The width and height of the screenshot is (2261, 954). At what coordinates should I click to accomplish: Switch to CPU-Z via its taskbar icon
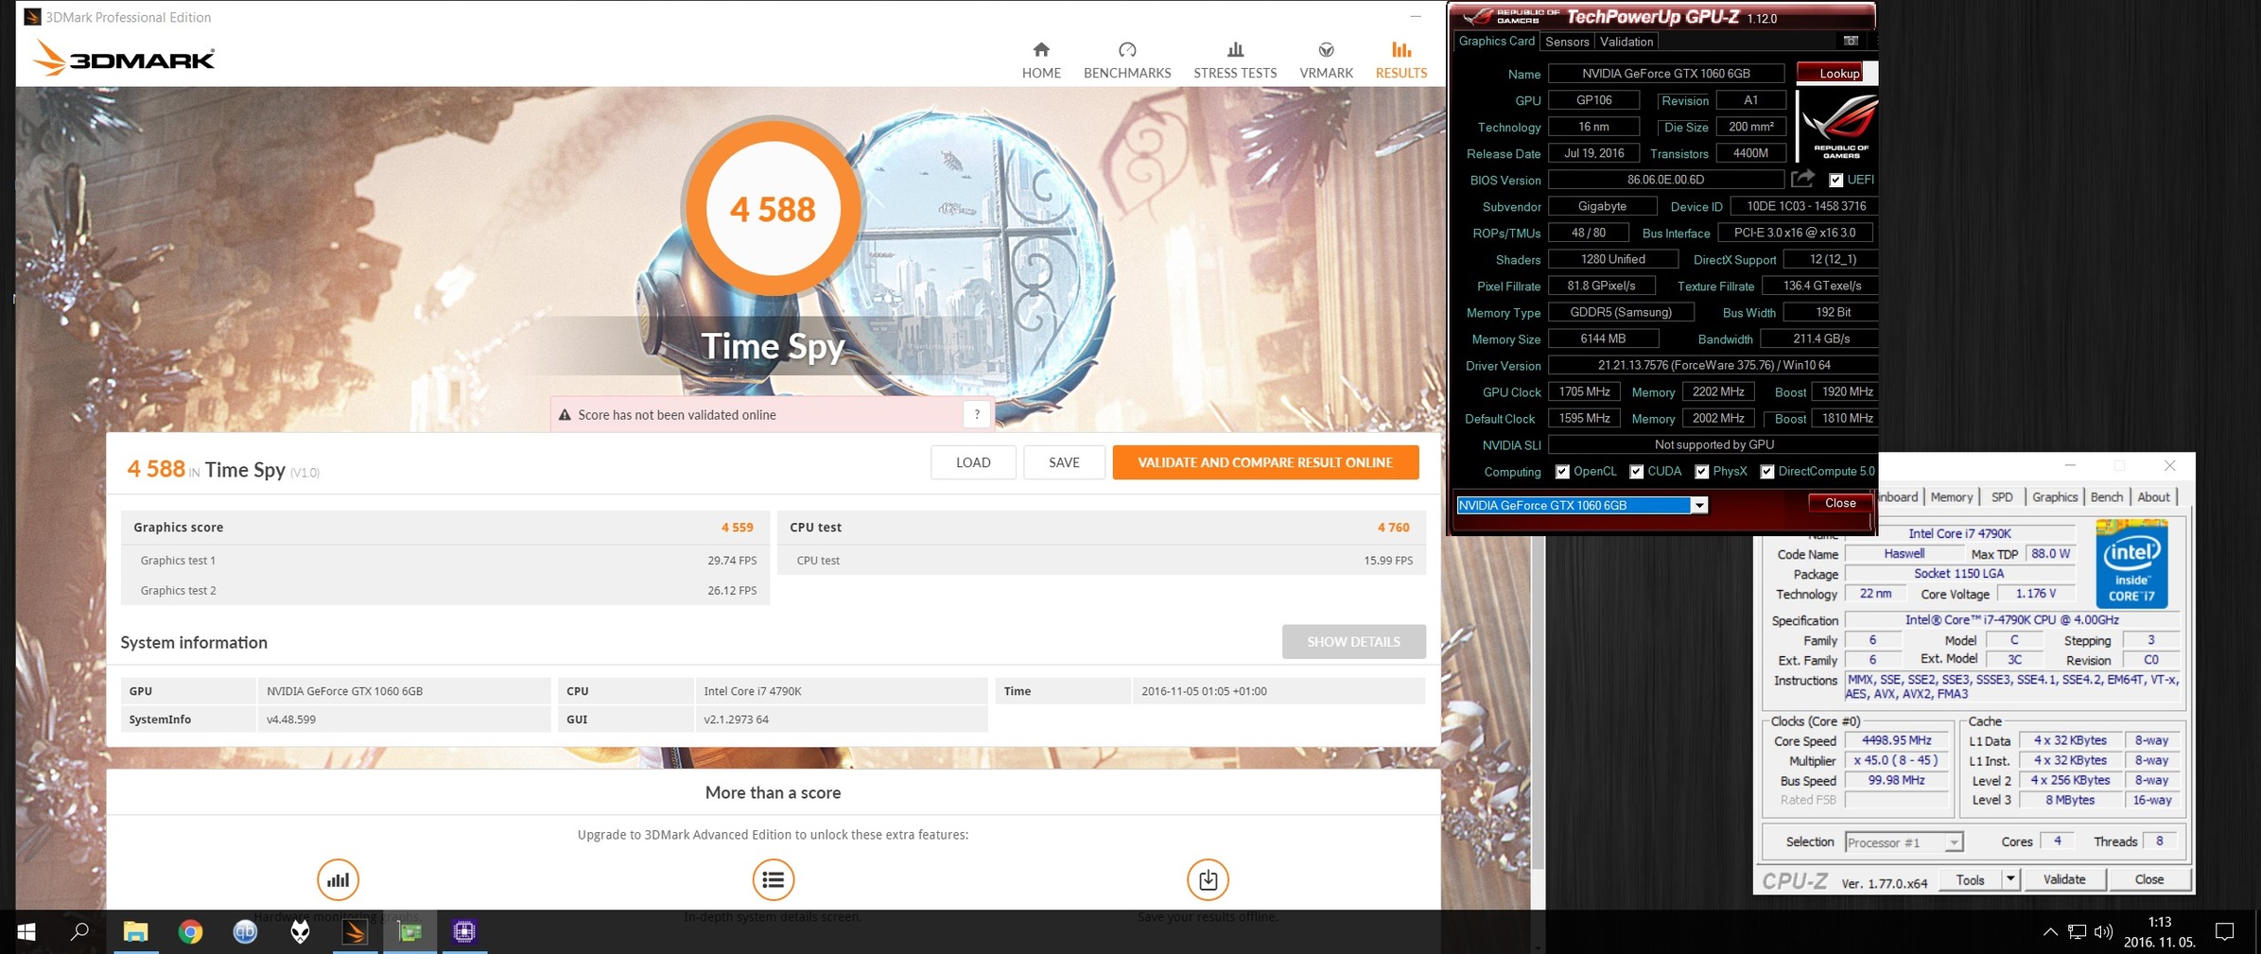click(464, 932)
